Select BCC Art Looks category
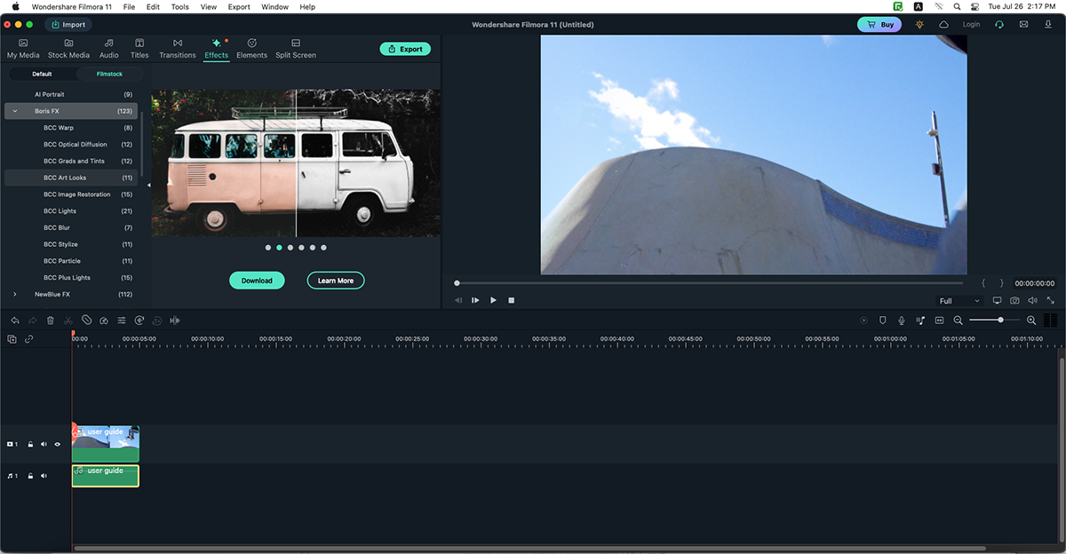 pyautogui.click(x=71, y=178)
